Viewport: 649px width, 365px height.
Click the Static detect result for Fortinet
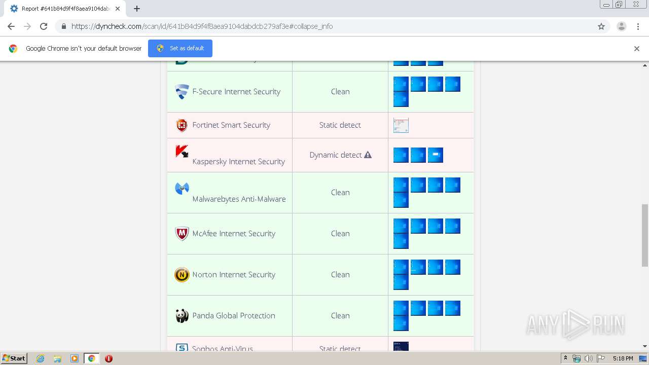(x=340, y=125)
